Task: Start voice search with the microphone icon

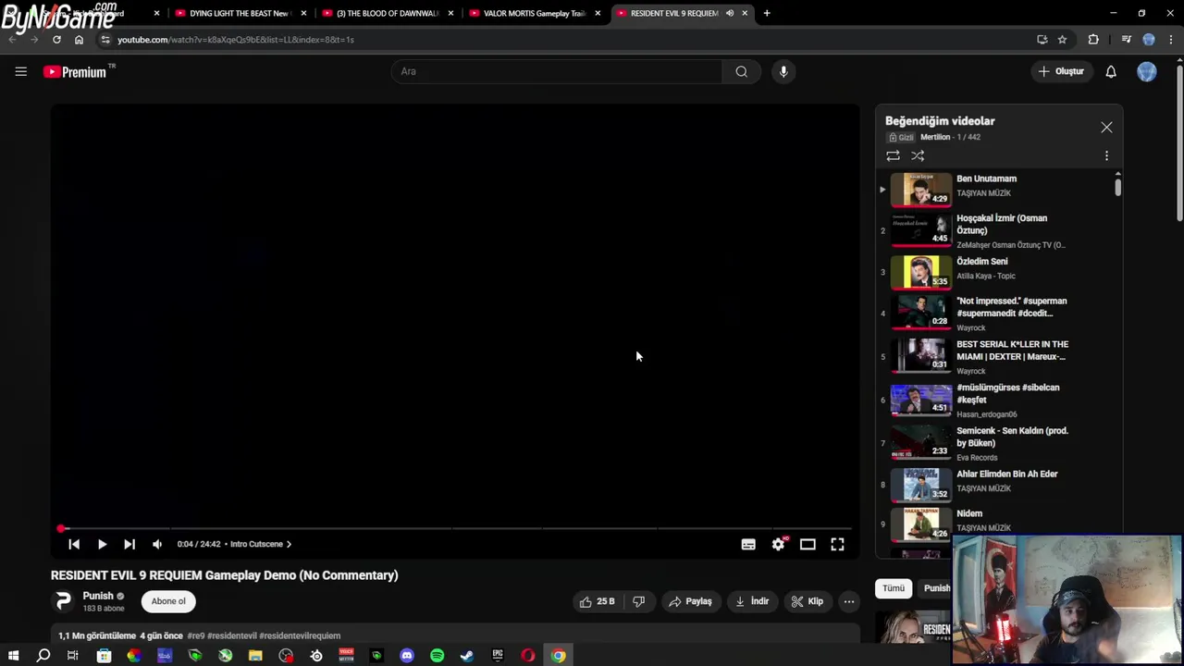Action: [783, 71]
